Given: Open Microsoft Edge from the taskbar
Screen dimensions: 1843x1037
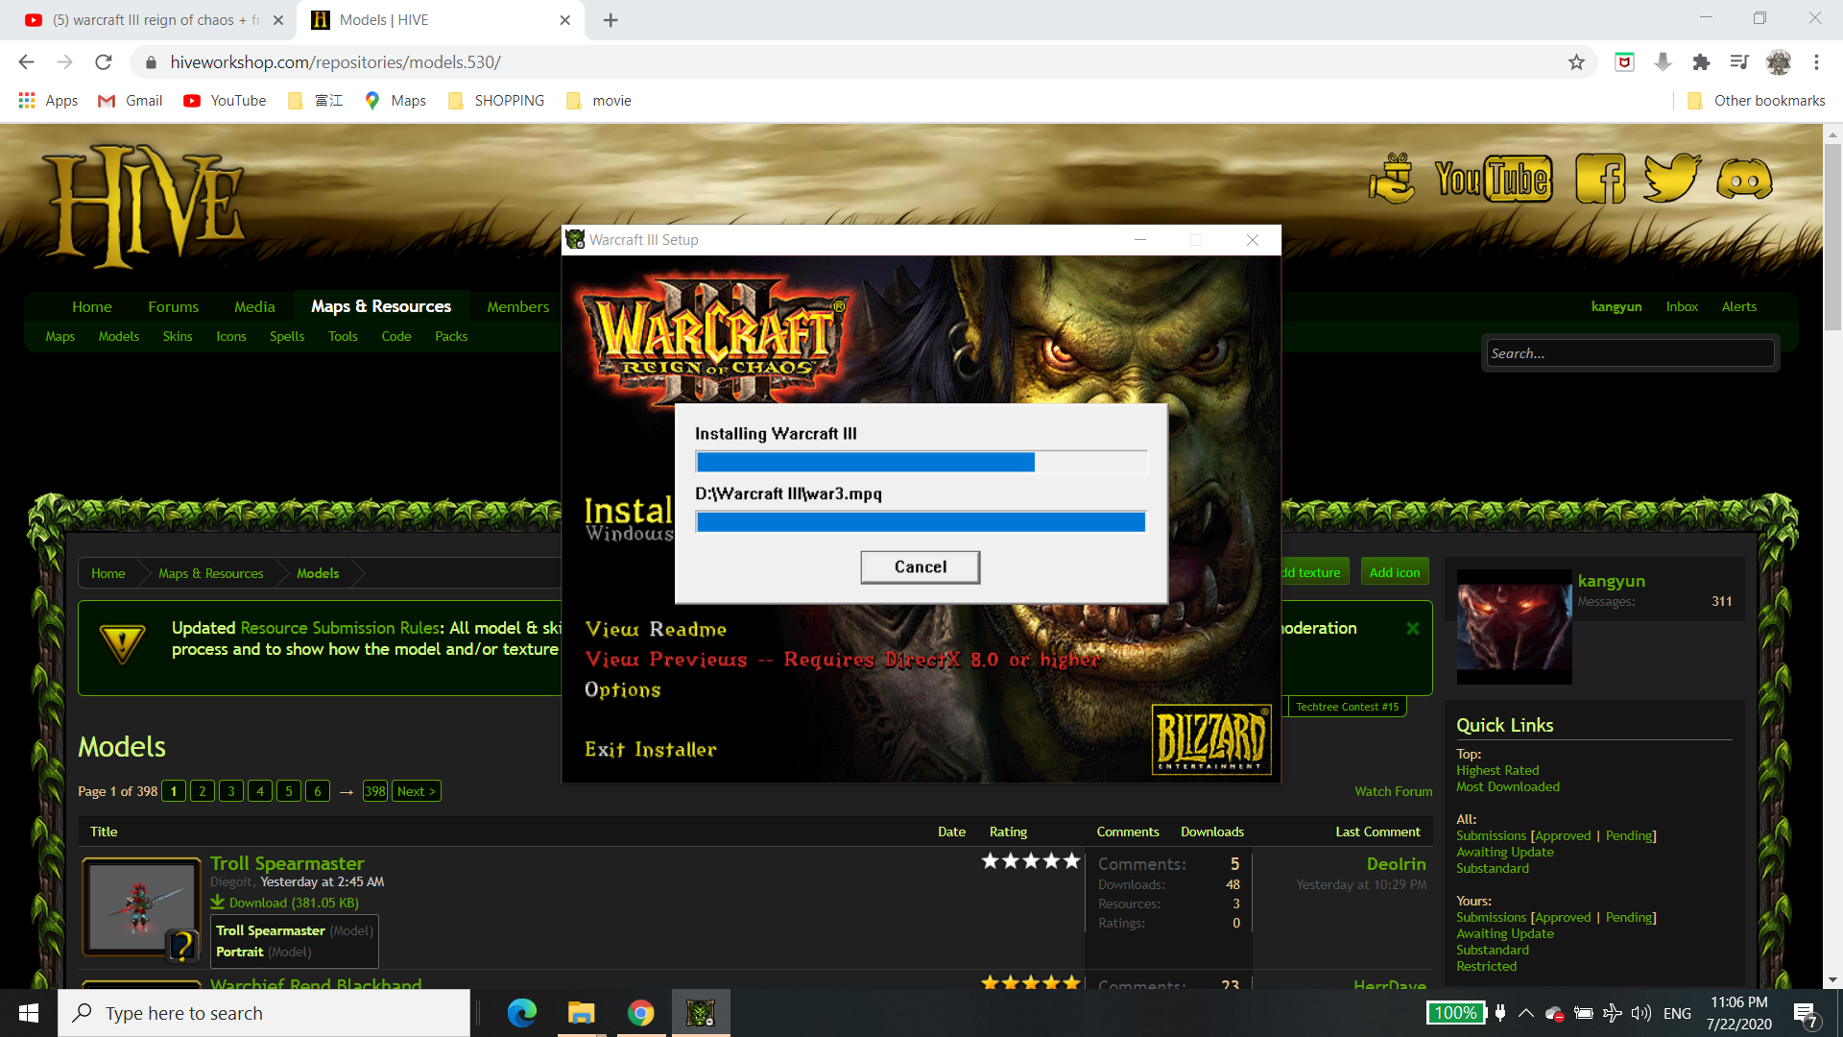Looking at the screenshot, I should point(521,1013).
